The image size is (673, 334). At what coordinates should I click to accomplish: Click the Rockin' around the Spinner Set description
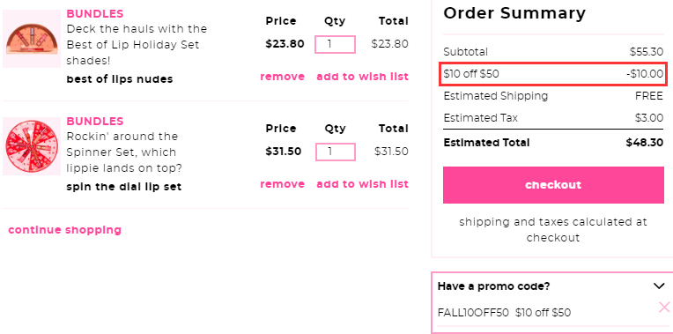124,152
